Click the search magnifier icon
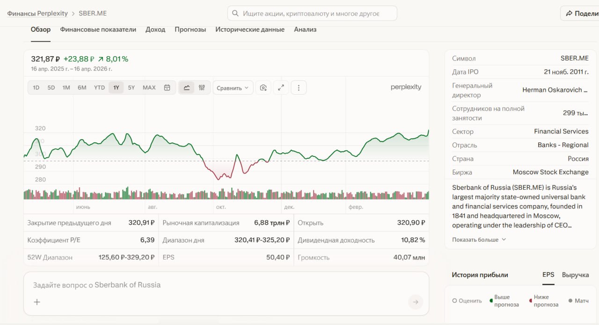Screen dimensions: 599x325 tap(235, 14)
